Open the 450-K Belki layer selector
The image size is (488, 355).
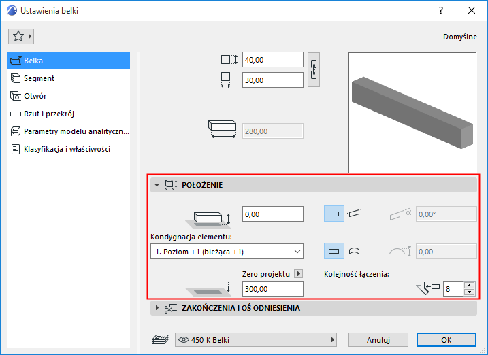coord(256,340)
